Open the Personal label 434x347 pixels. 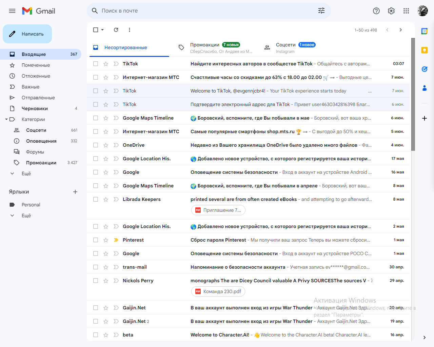point(41,205)
